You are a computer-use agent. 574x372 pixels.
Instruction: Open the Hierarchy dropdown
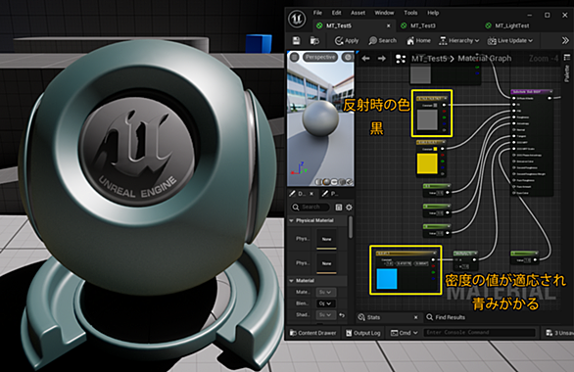point(459,40)
